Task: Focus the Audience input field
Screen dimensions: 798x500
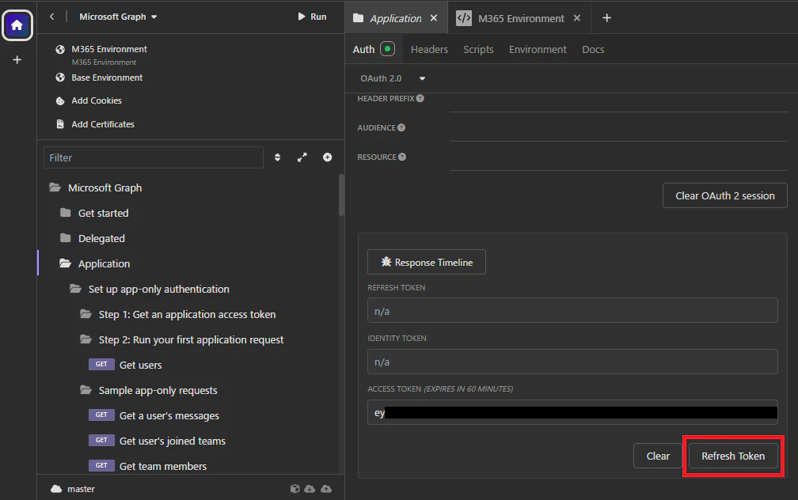Action: pyautogui.click(x=618, y=132)
